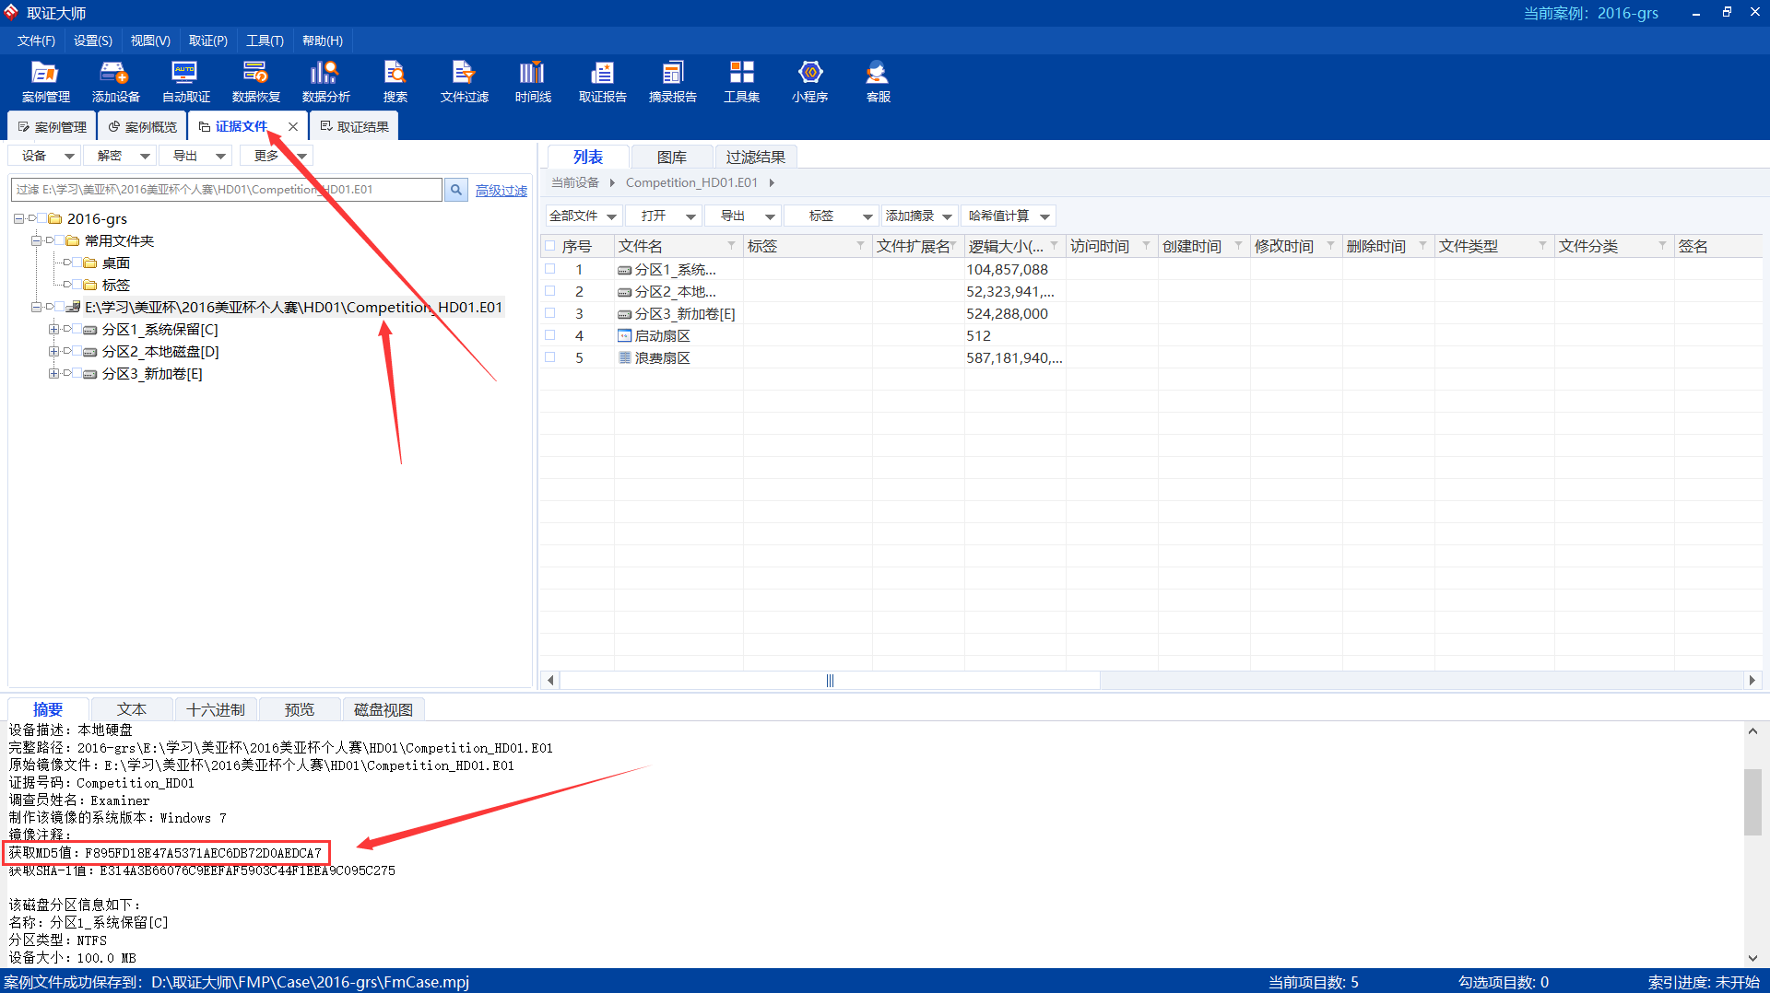Switch to 案例概览 tab
Image resolution: width=1770 pixels, height=993 pixels.
click(142, 126)
